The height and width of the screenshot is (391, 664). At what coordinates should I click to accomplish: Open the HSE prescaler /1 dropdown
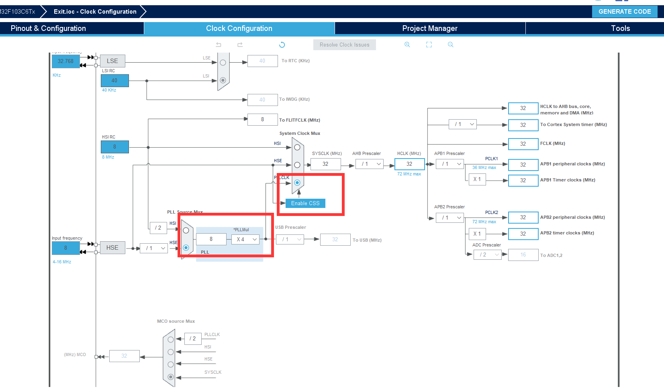coord(154,248)
